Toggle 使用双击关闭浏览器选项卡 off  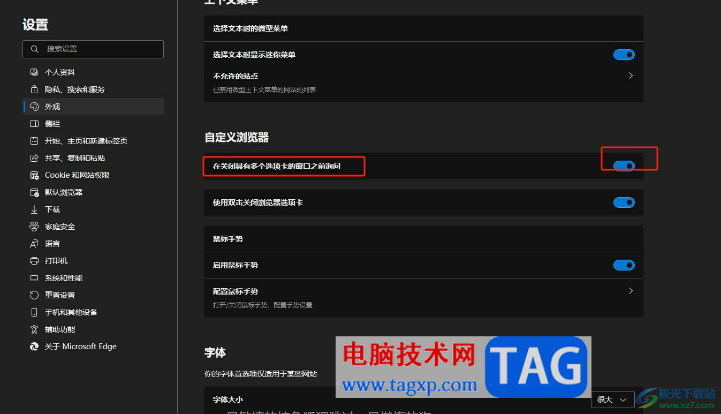(x=624, y=202)
